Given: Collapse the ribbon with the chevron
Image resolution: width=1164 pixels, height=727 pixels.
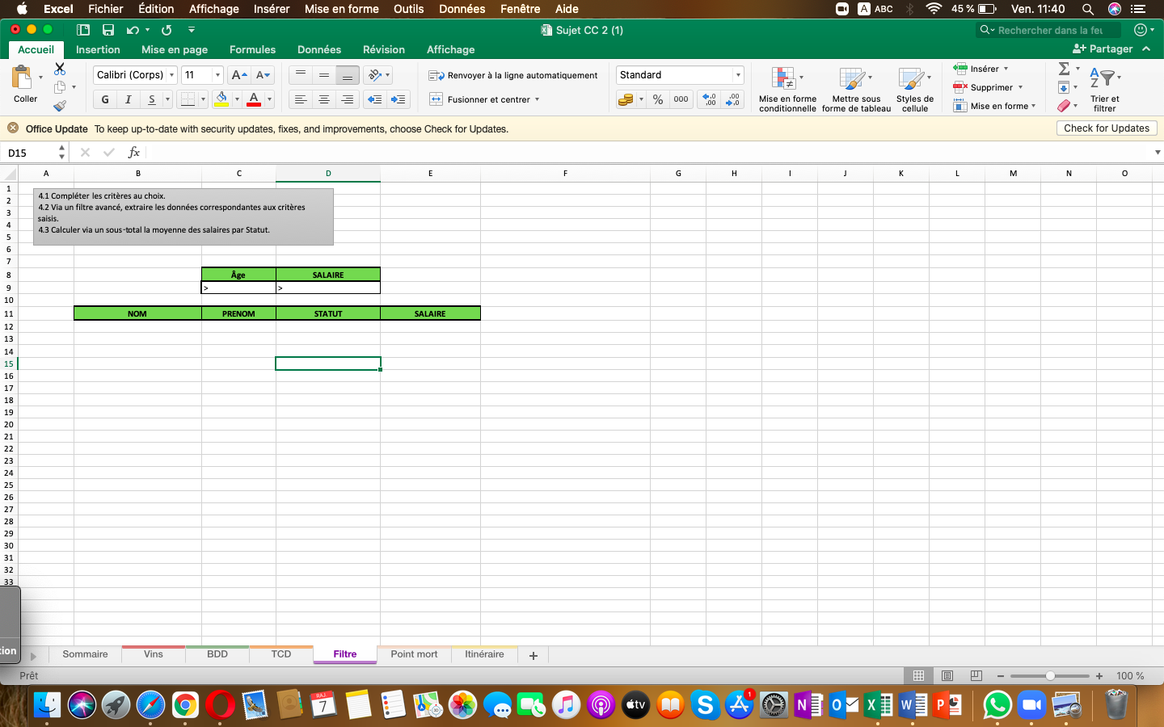Looking at the screenshot, I should pyautogui.click(x=1147, y=49).
